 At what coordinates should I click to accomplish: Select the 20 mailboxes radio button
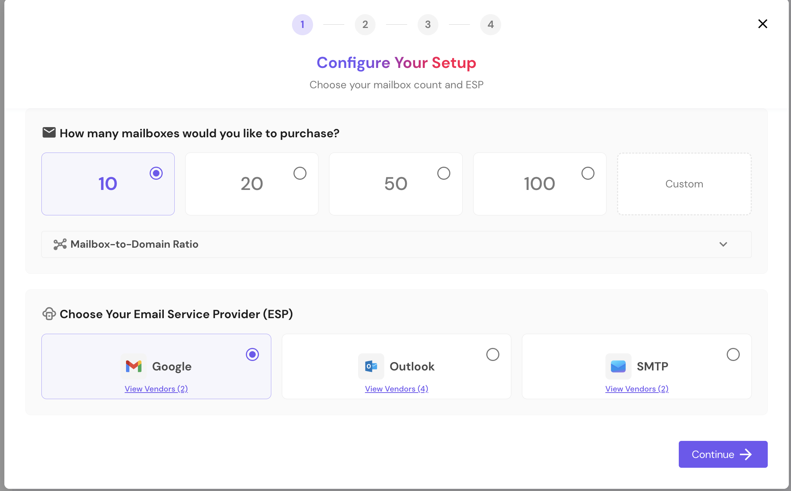point(300,173)
